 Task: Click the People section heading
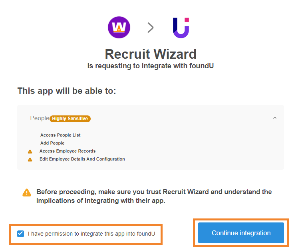[x=40, y=118]
